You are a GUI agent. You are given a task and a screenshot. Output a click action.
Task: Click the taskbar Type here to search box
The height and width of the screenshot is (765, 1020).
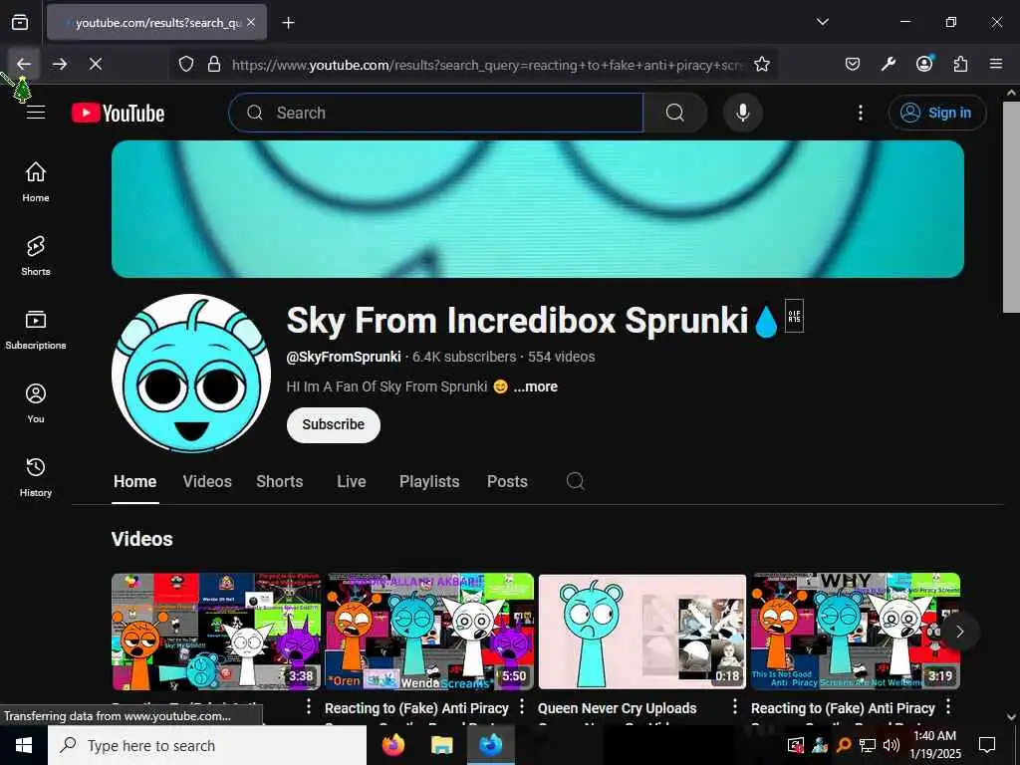click(207, 745)
